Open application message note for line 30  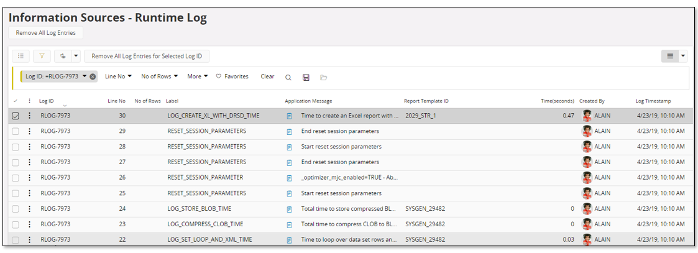289,116
